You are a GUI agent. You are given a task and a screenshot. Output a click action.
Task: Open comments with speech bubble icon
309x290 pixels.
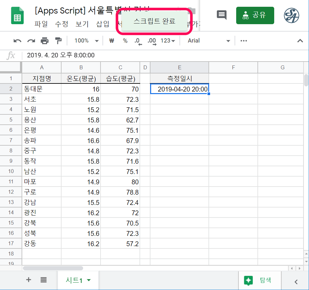click(222, 15)
